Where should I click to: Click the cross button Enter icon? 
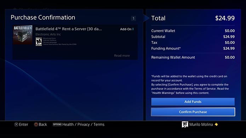(x=16, y=125)
